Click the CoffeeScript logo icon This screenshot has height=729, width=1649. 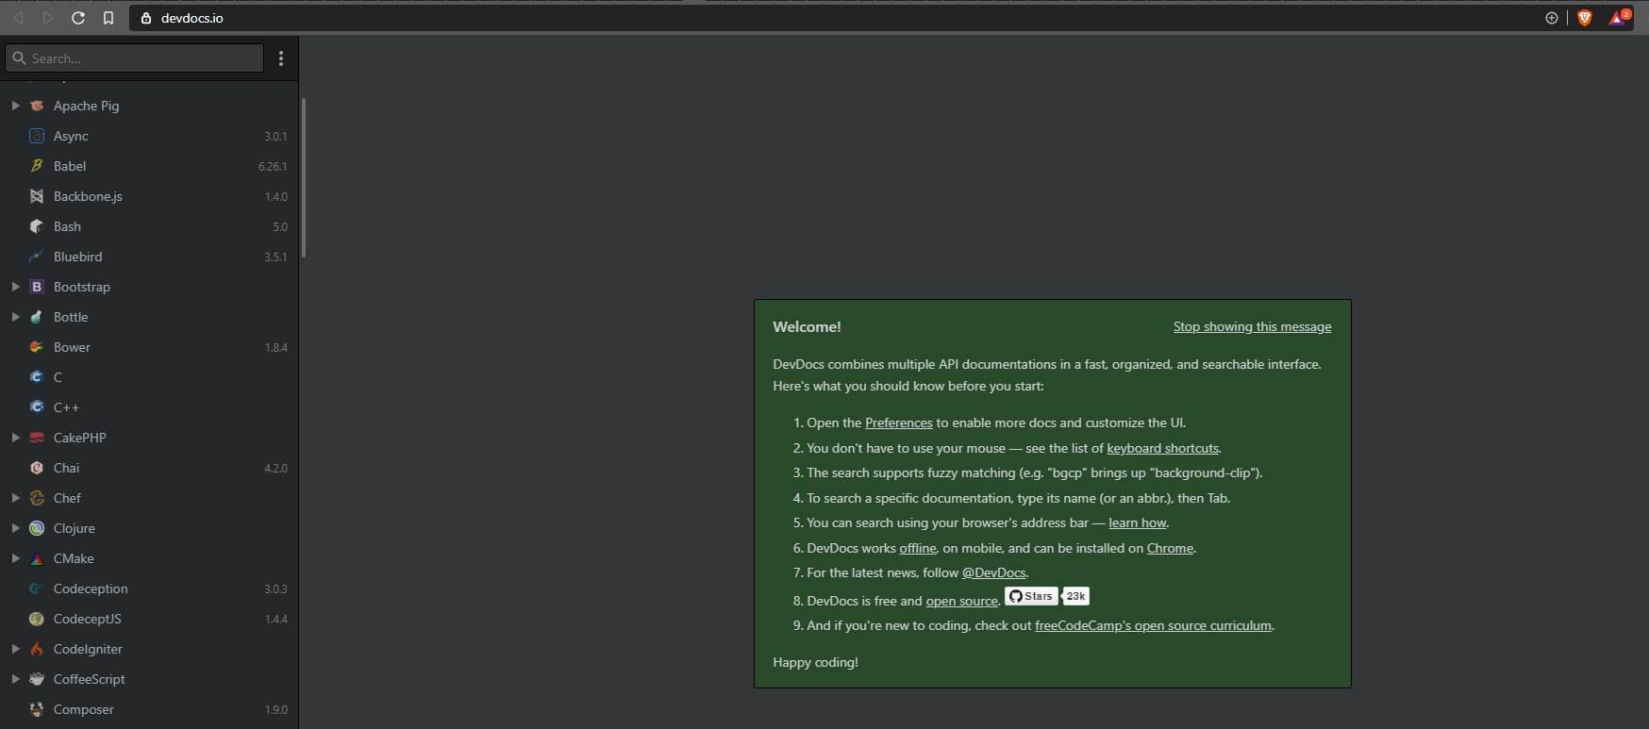pyautogui.click(x=37, y=679)
